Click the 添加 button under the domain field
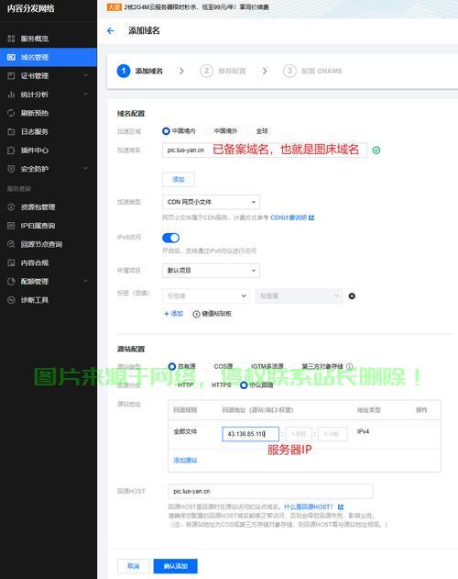This screenshot has height=579, width=458. [178, 180]
